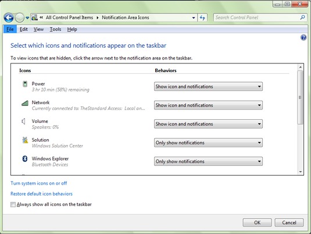Click the Network signal bars icon

click(x=25, y=103)
